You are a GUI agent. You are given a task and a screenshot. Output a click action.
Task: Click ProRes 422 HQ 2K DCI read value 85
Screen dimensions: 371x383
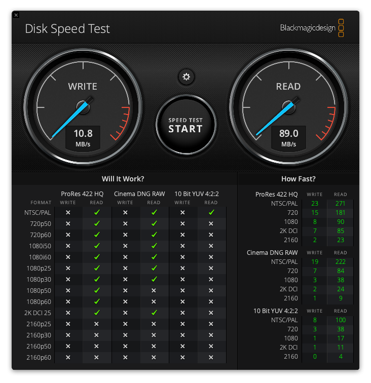(x=341, y=231)
